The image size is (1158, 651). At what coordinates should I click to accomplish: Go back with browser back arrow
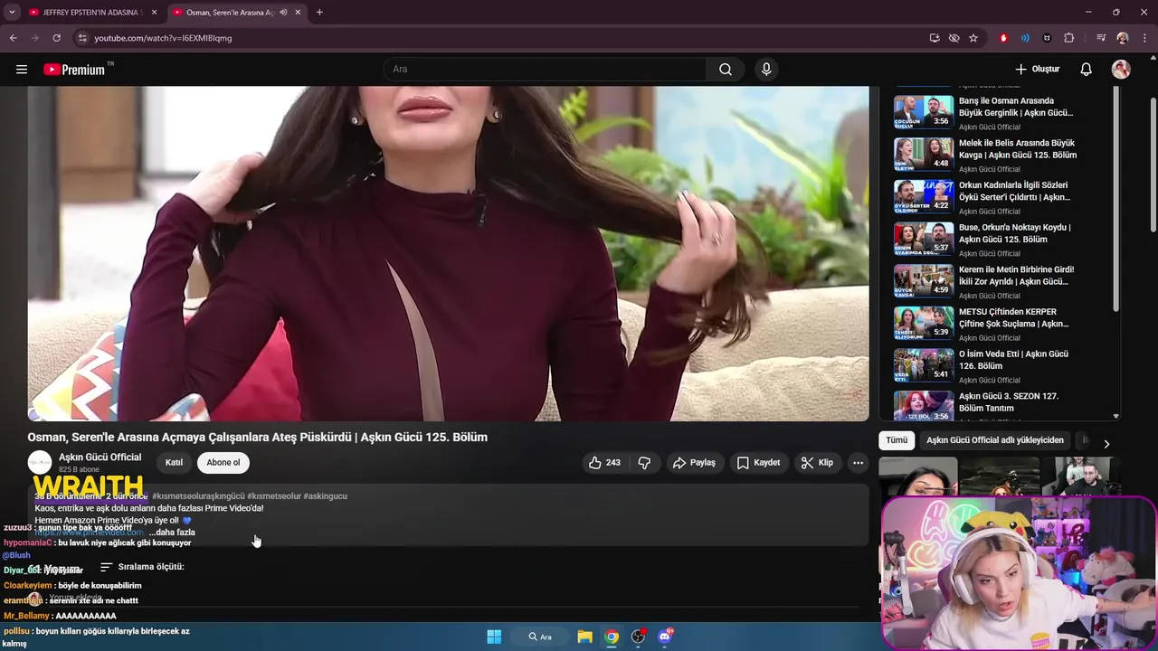(x=13, y=38)
